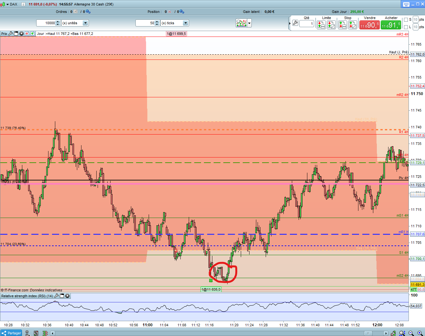Screen dimensions: 425x336
Task: Place a sell stop order
Action: [x=343, y=25]
